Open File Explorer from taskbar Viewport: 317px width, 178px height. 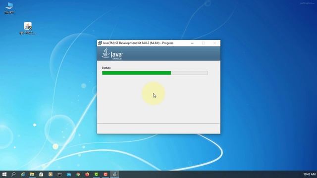click(x=32, y=174)
